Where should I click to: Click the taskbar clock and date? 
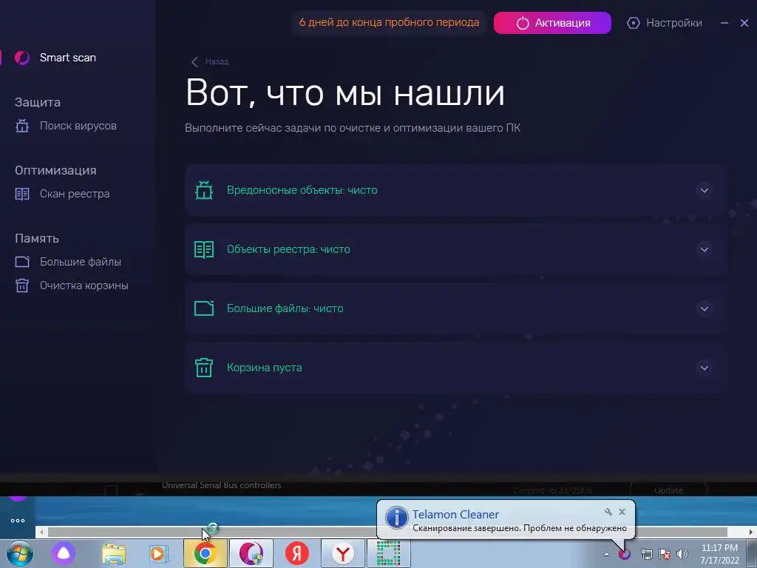[719, 554]
